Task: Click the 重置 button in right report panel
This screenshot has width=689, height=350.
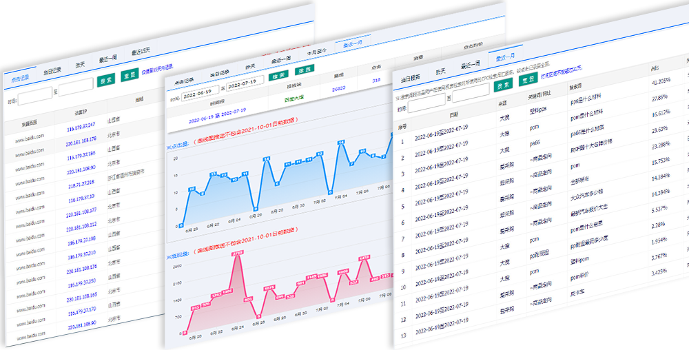Action: (527, 79)
